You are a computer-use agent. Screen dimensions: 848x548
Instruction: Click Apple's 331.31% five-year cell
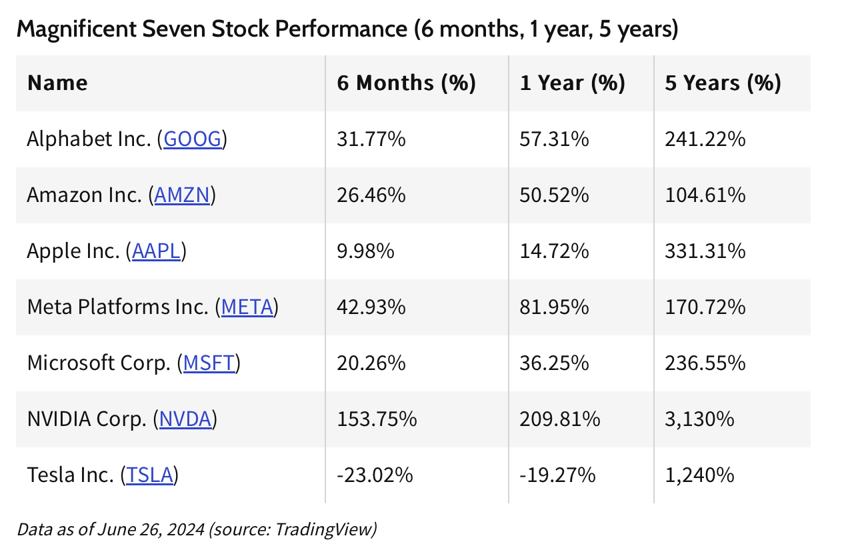point(705,251)
